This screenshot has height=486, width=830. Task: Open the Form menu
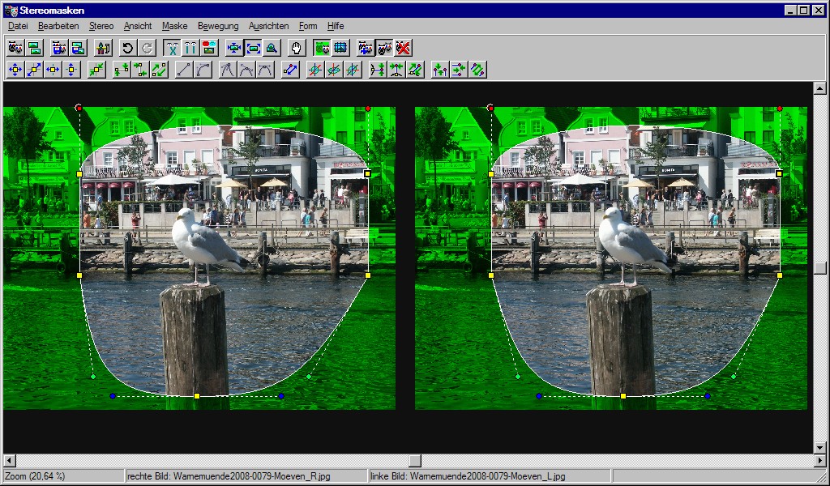click(308, 26)
